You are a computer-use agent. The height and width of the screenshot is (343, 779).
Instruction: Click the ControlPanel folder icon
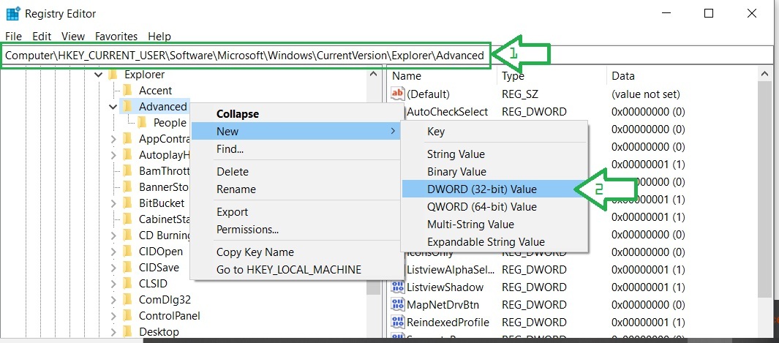(128, 315)
